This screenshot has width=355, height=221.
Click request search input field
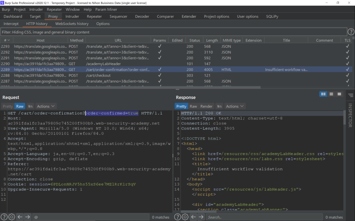(x=91, y=217)
